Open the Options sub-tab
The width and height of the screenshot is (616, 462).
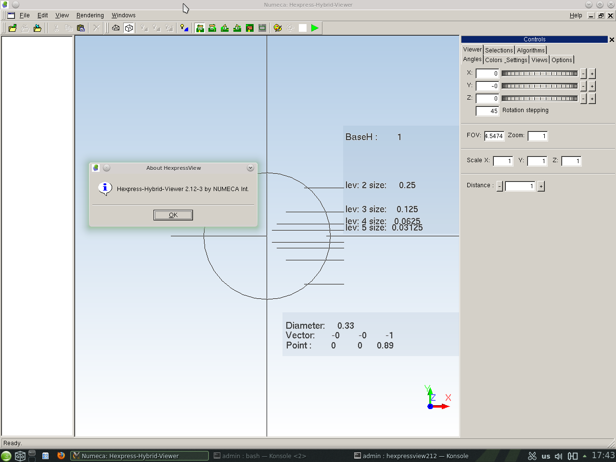click(x=562, y=60)
